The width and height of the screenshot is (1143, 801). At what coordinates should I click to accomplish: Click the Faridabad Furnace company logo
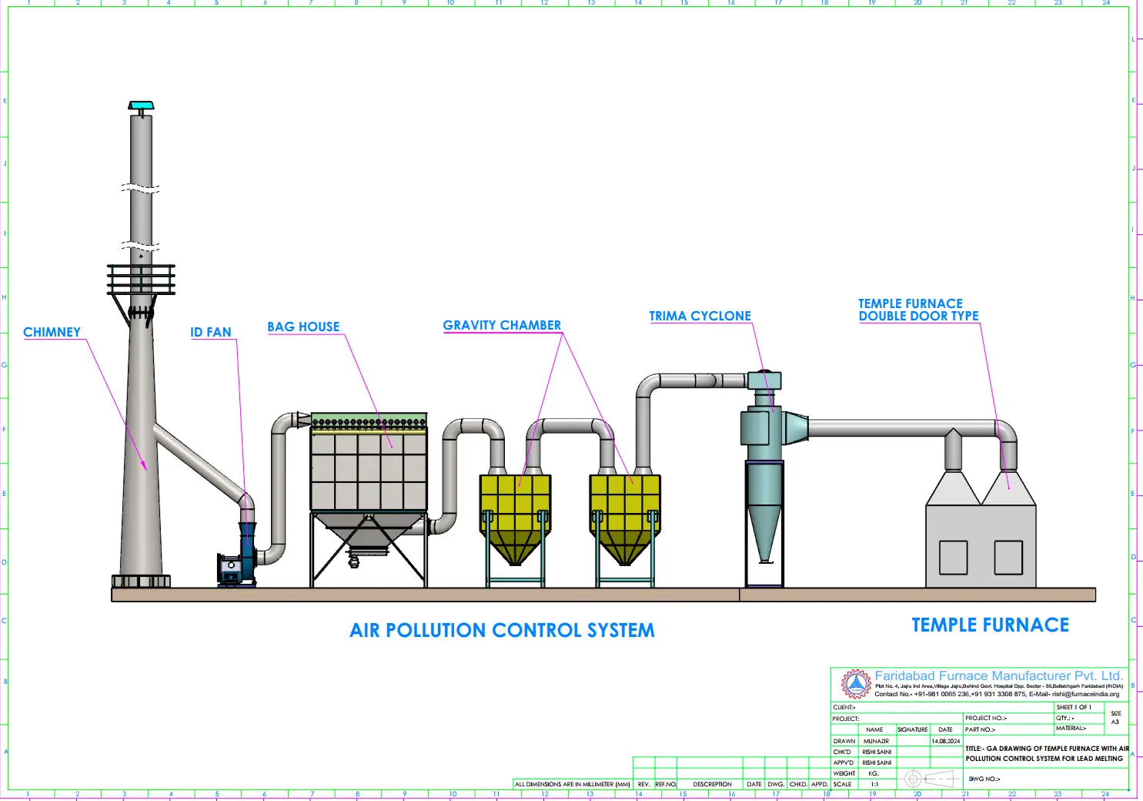click(x=854, y=683)
